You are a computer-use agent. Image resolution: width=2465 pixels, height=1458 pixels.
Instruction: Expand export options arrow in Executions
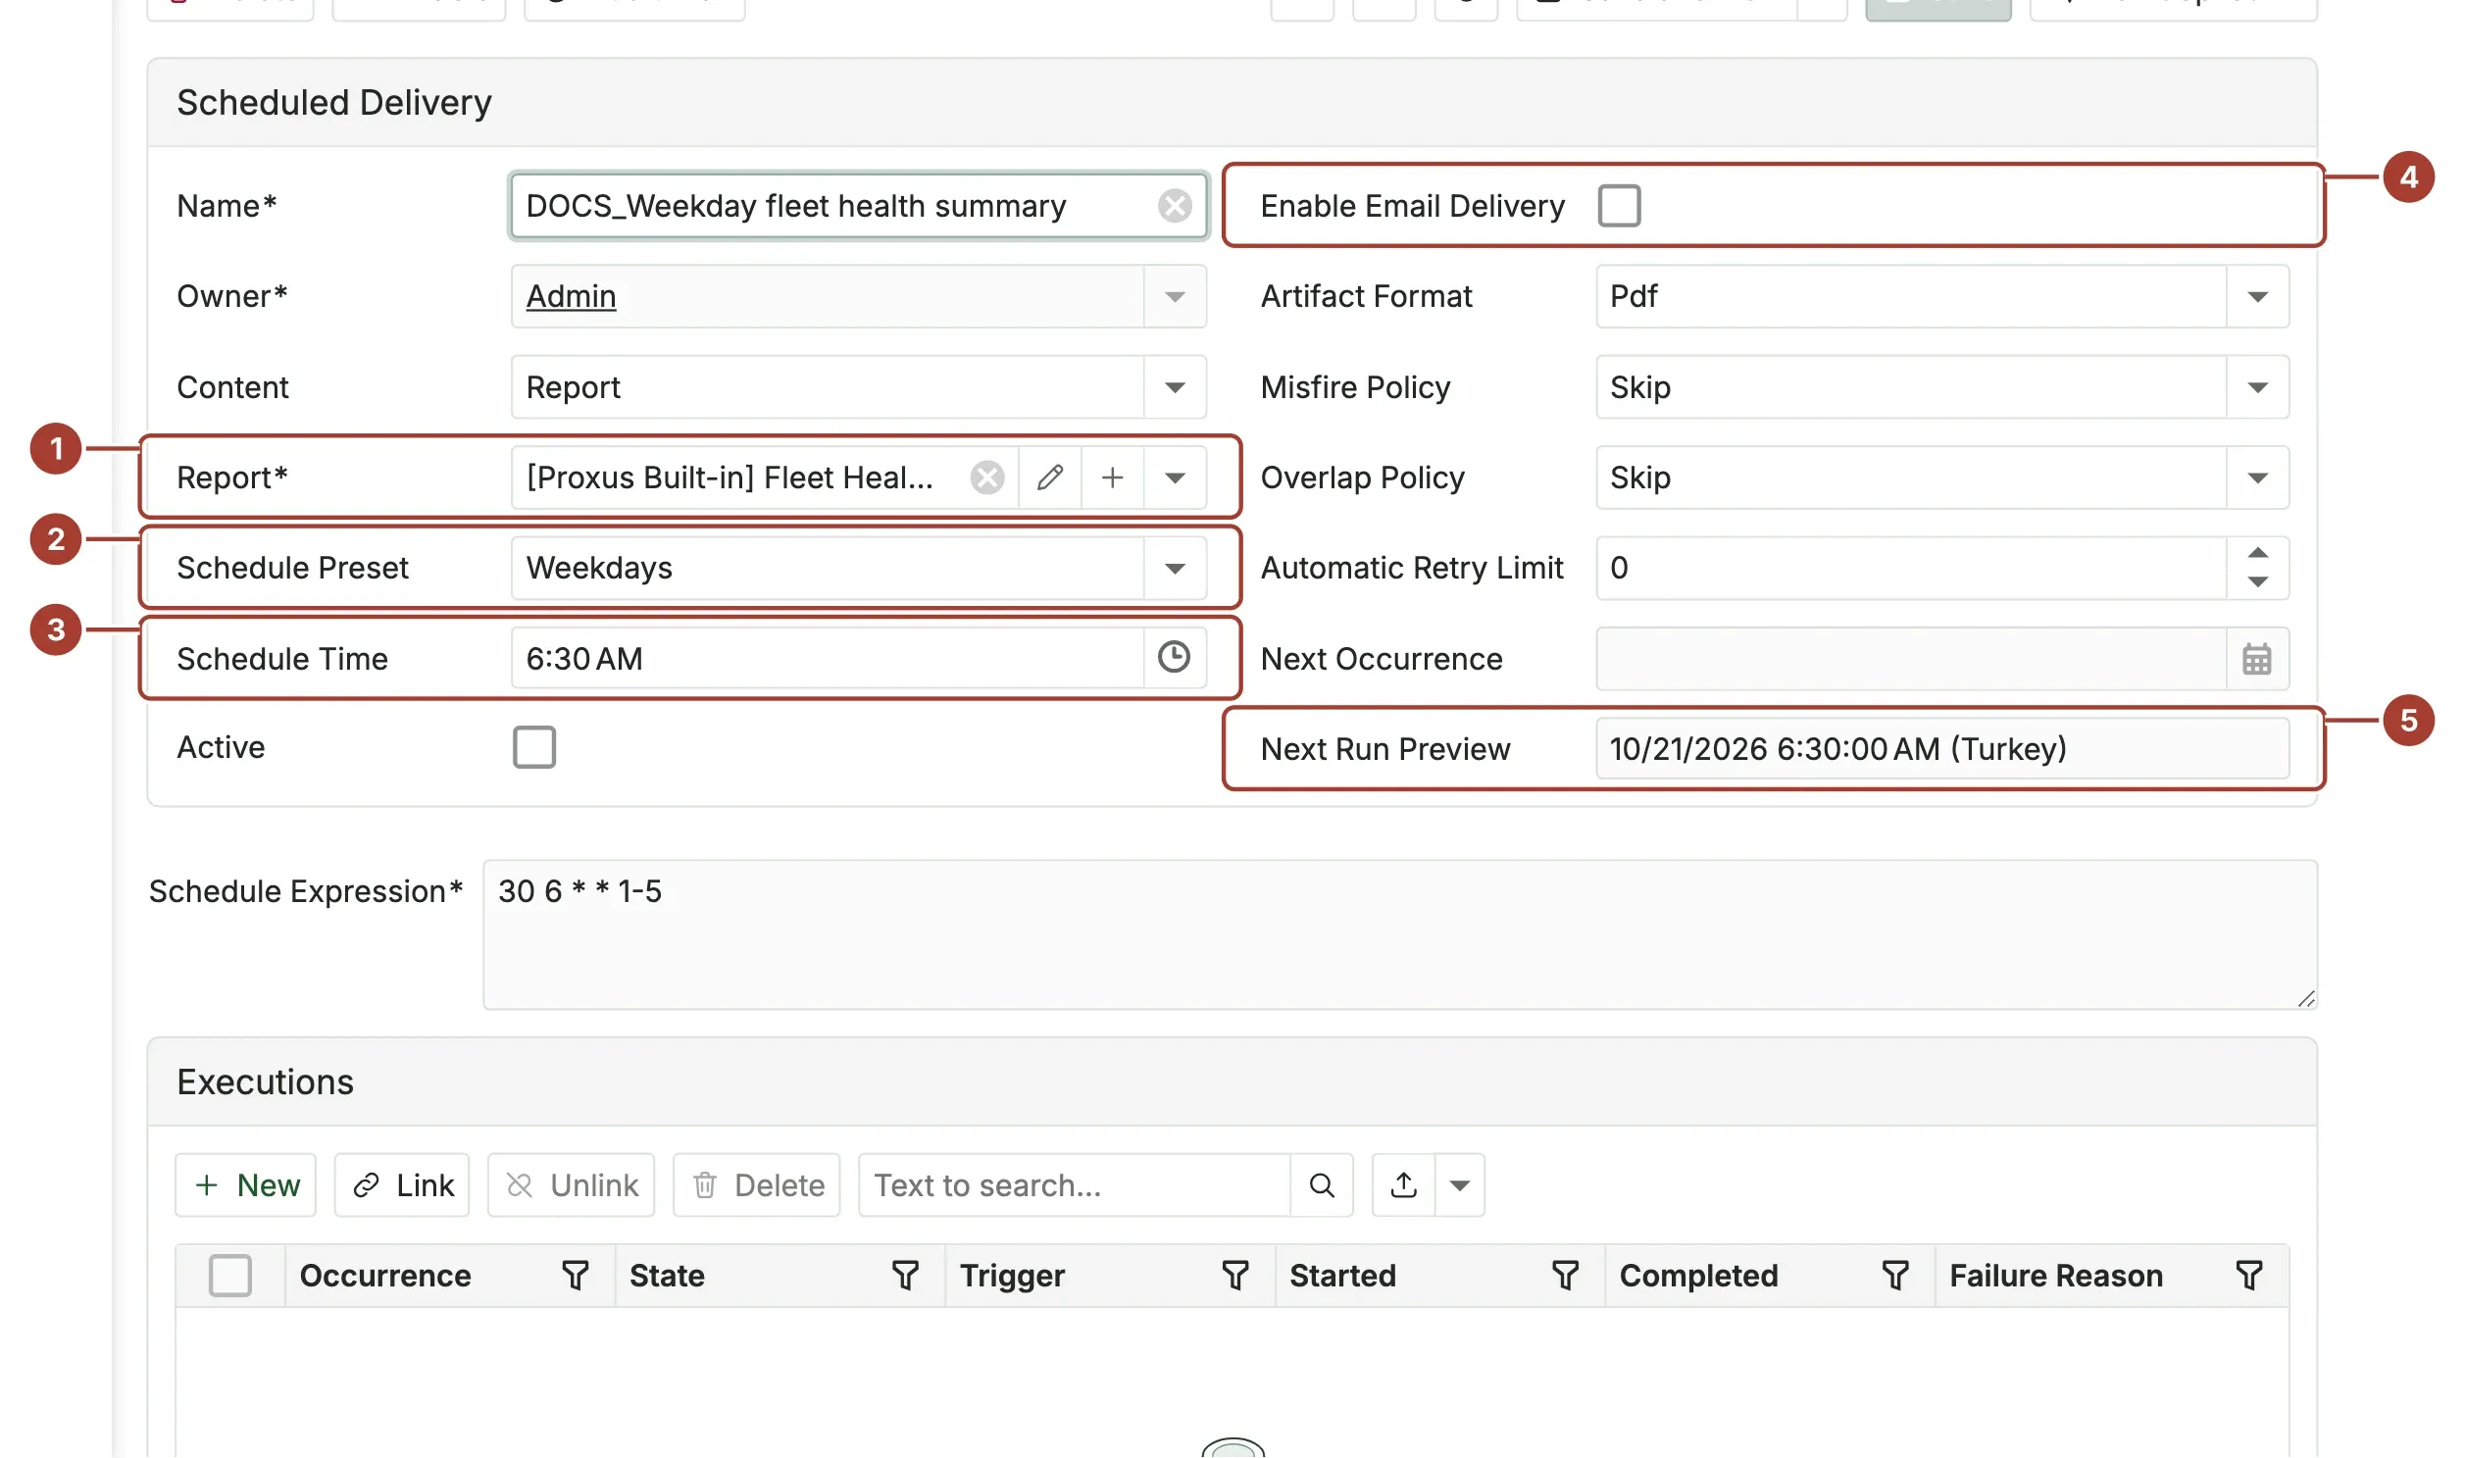(1460, 1185)
